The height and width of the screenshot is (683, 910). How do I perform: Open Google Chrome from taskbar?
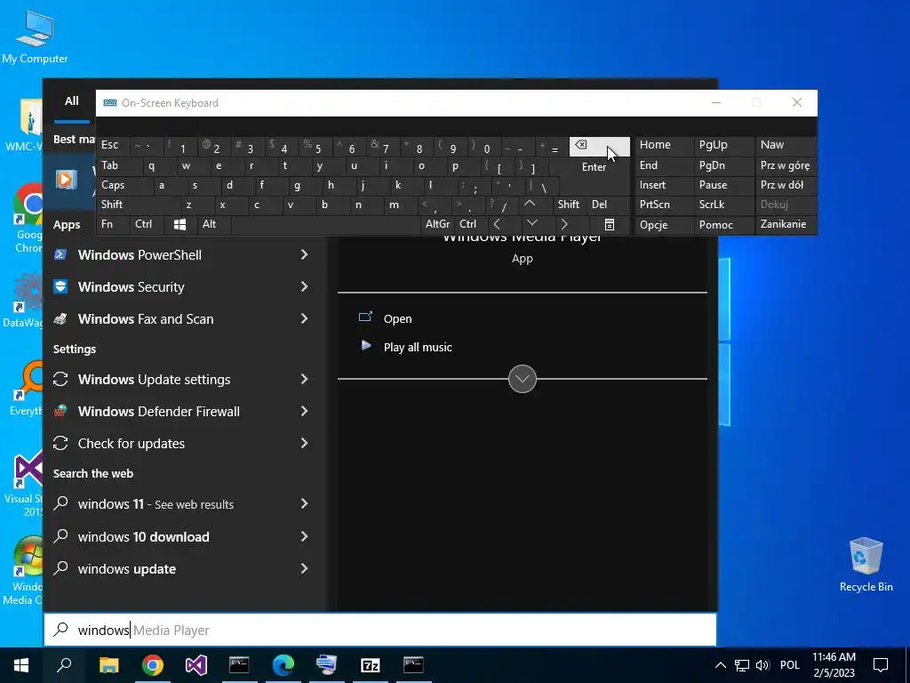[x=153, y=665]
